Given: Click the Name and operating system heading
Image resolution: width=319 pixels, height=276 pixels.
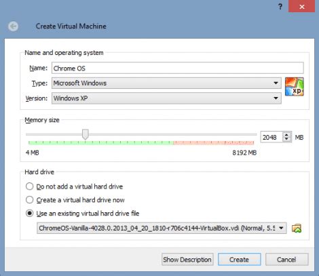Looking at the screenshot, I should (64, 53).
